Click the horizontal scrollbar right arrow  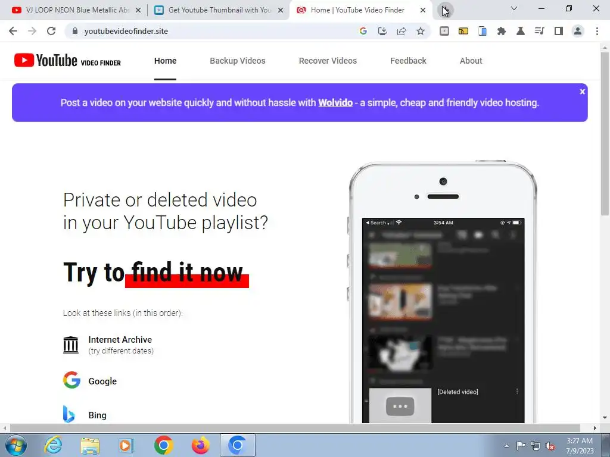595,428
